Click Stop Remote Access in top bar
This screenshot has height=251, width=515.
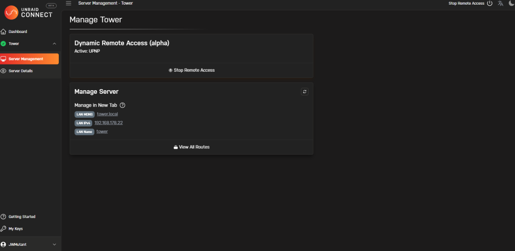tap(467, 3)
